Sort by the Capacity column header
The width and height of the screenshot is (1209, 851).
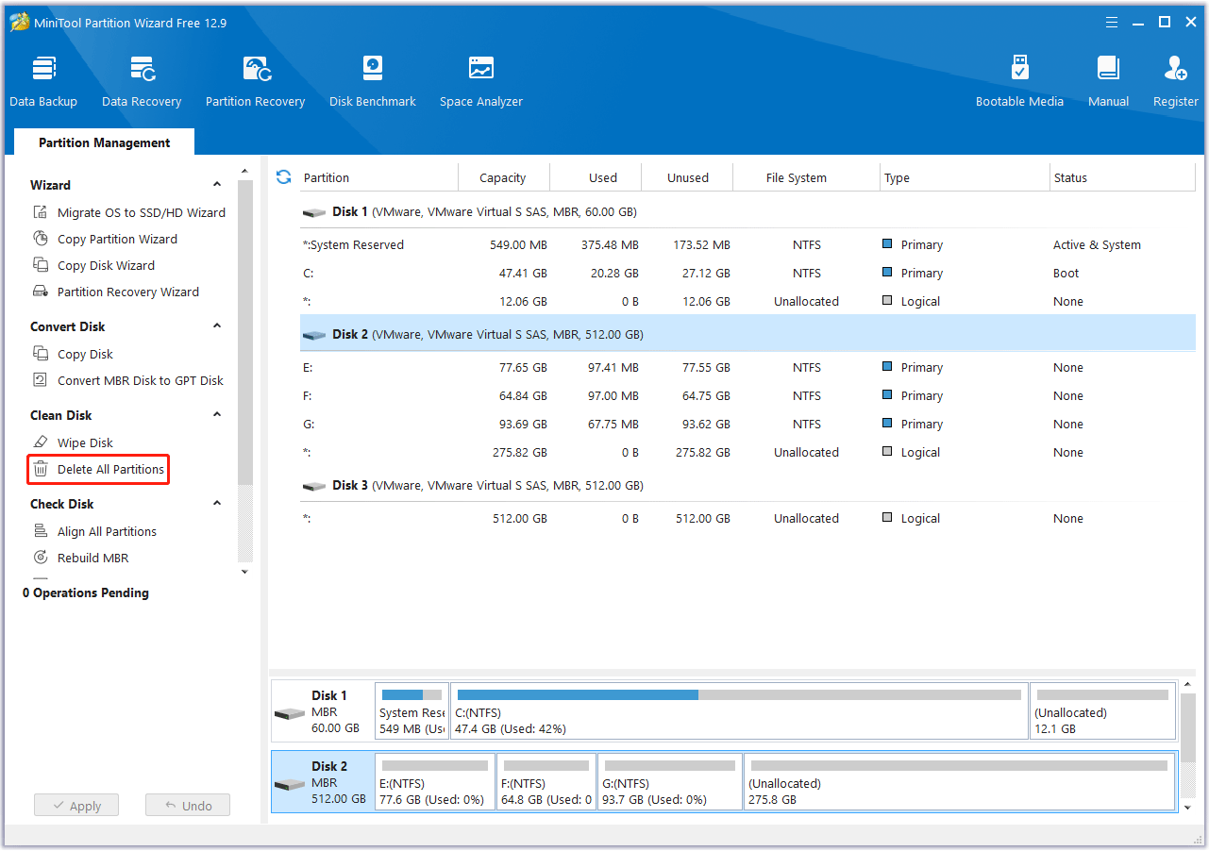(x=503, y=177)
